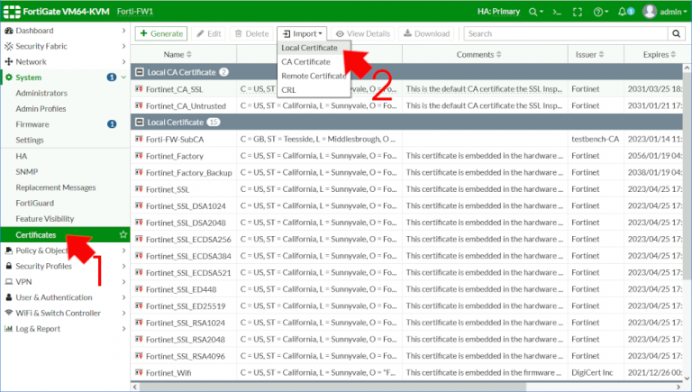Click the Policy & Objects sidebar icon
This screenshot has width=692, height=392.
tap(8, 251)
